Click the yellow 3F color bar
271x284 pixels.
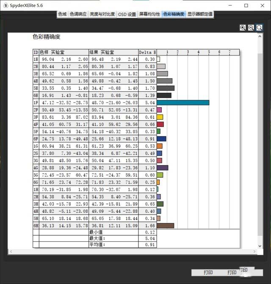(x=160, y=117)
